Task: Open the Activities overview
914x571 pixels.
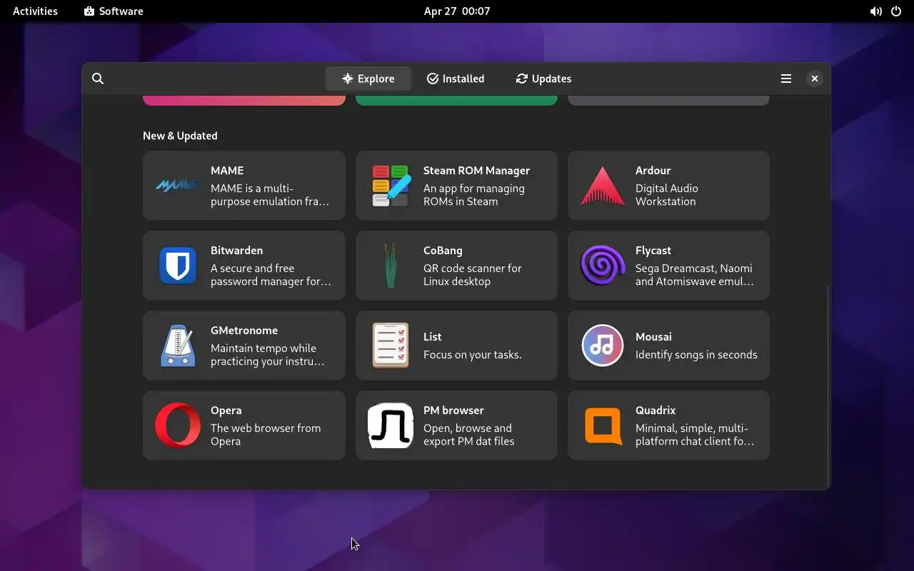Action: 35,11
